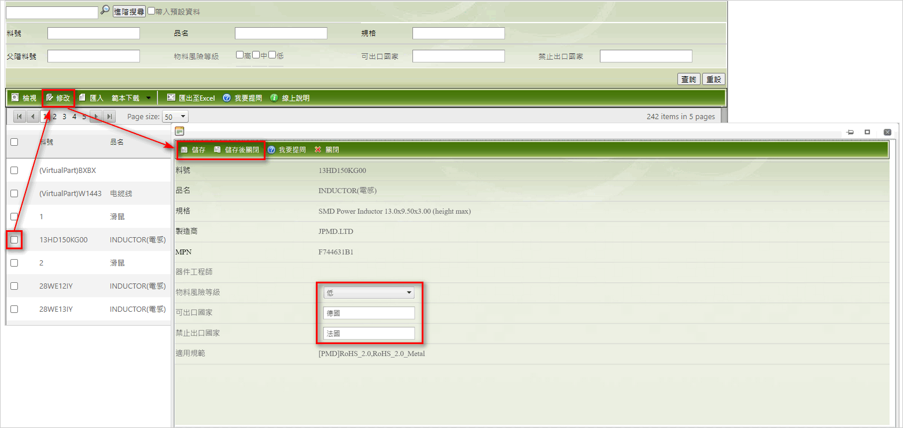Jump to page 2
The image size is (903, 428).
(x=55, y=116)
